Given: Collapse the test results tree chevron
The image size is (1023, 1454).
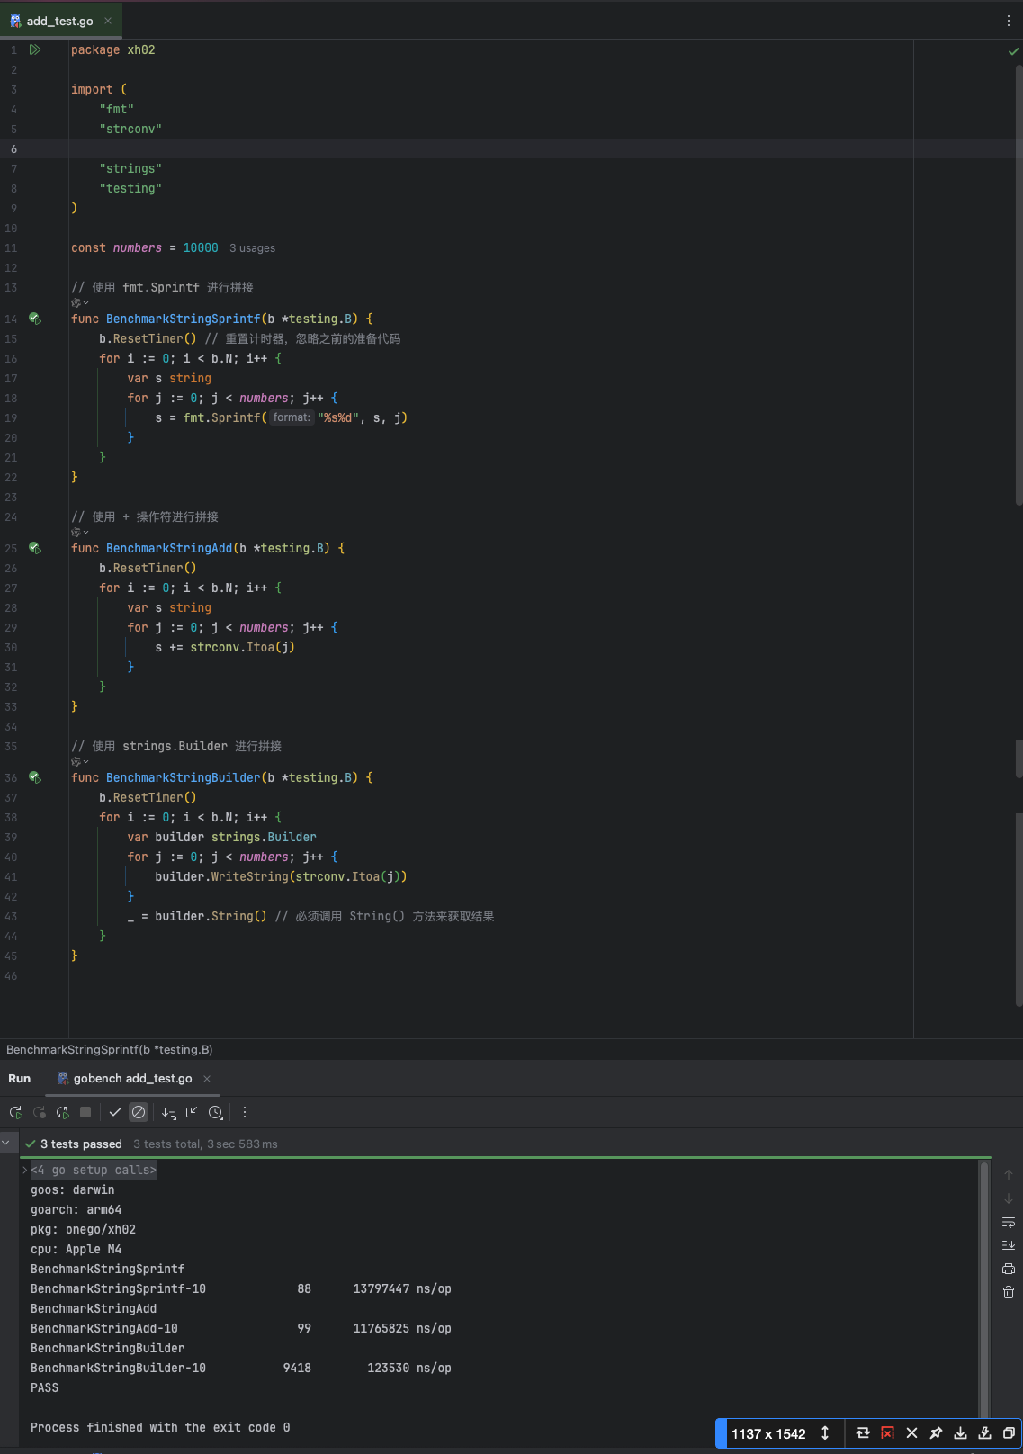Looking at the screenshot, I should point(6,1143).
